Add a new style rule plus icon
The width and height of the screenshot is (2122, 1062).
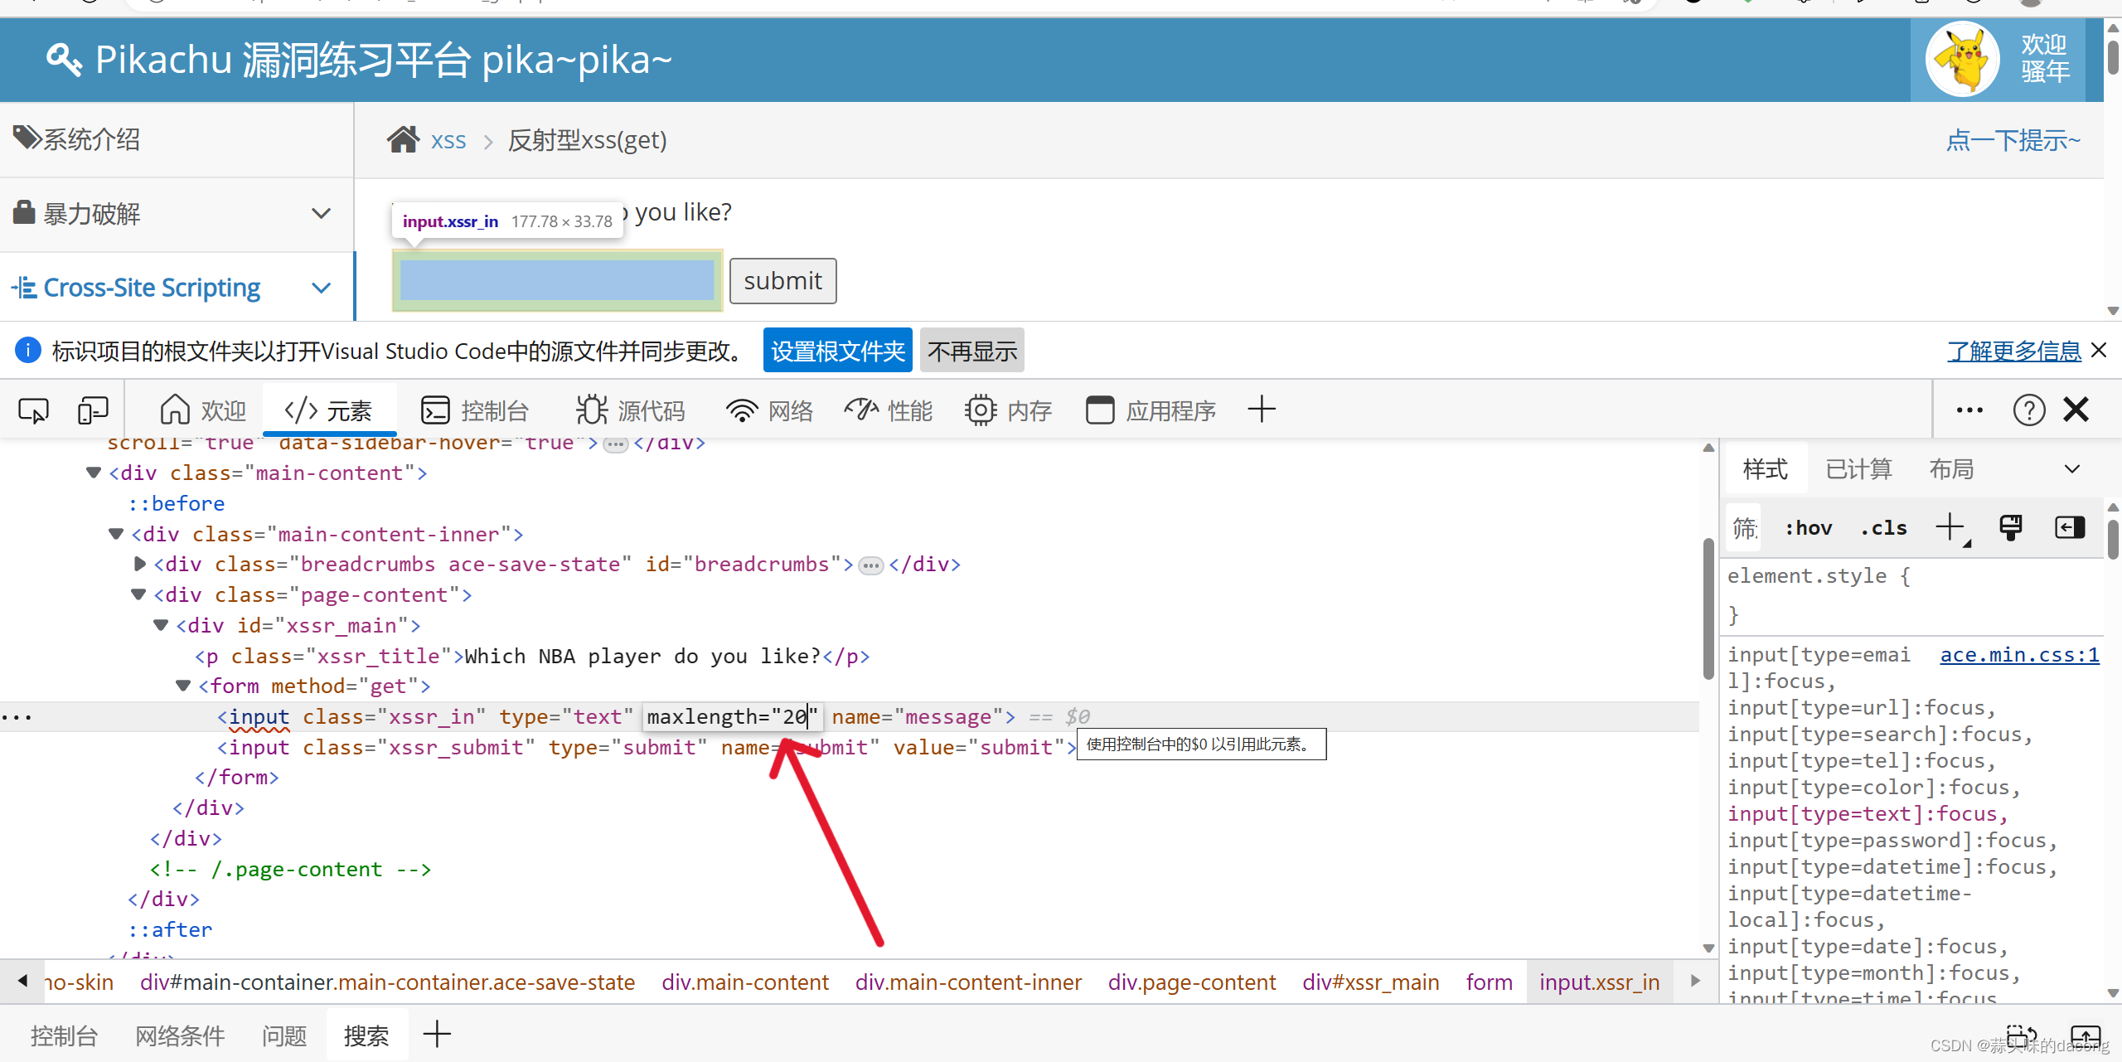(1950, 527)
